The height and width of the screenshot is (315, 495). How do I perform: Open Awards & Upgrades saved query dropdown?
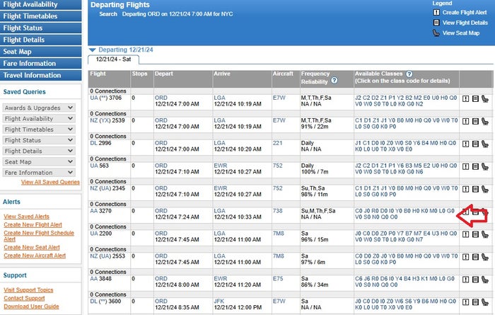coord(39,108)
